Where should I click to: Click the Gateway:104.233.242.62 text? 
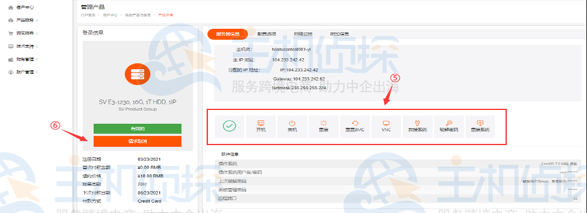click(x=299, y=79)
